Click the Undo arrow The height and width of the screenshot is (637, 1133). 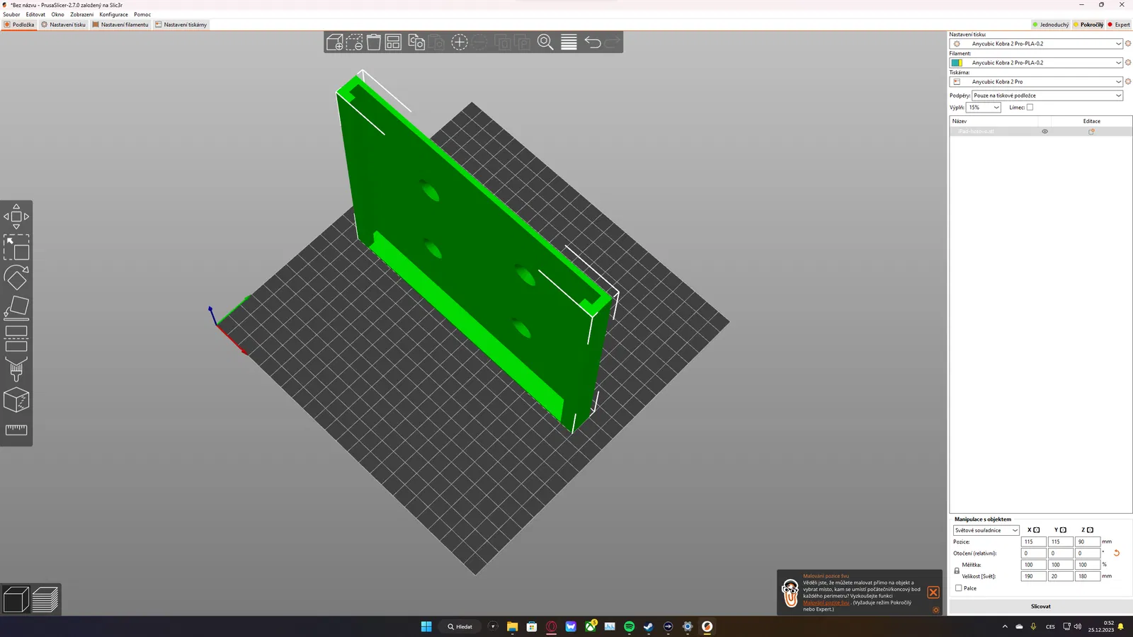(593, 42)
